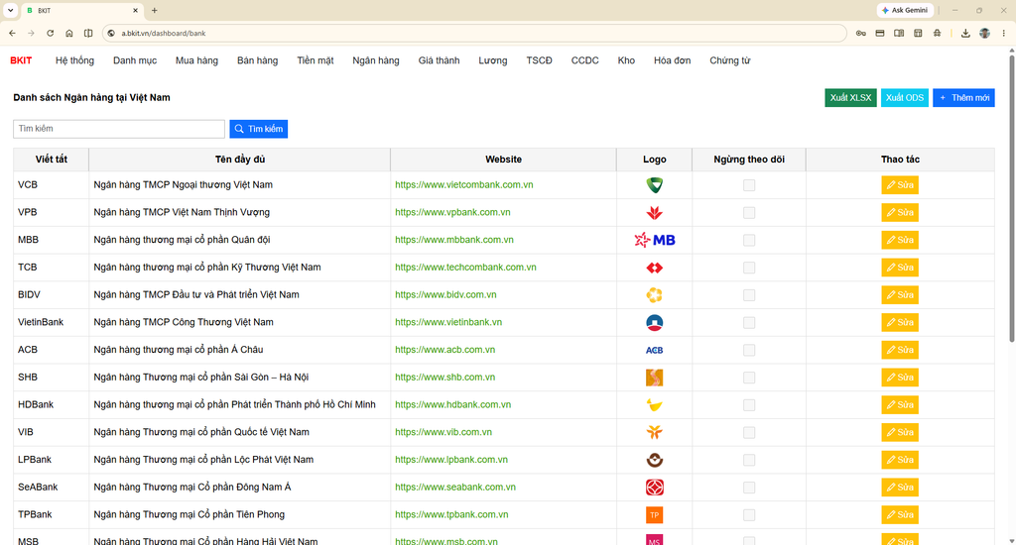The height and width of the screenshot is (545, 1016).
Task: Click the Techcombank logo icon
Action: tap(655, 268)
